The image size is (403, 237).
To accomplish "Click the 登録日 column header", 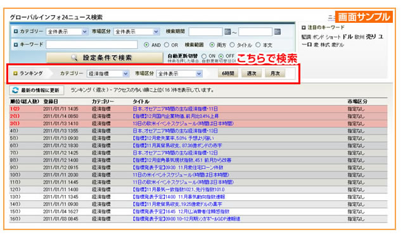I will (51, 101).
